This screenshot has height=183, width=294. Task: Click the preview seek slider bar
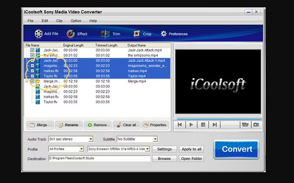[218, 119]
